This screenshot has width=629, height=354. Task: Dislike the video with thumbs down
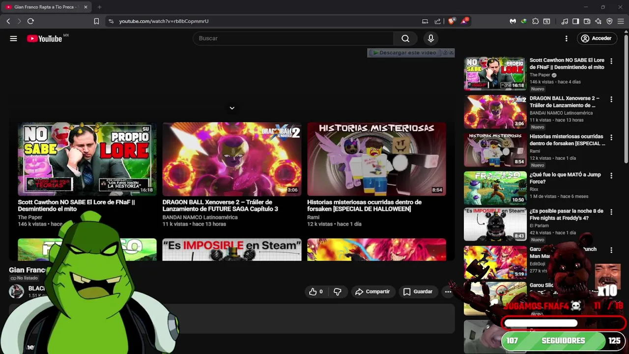pyautogui.click(x=338, y=292)
